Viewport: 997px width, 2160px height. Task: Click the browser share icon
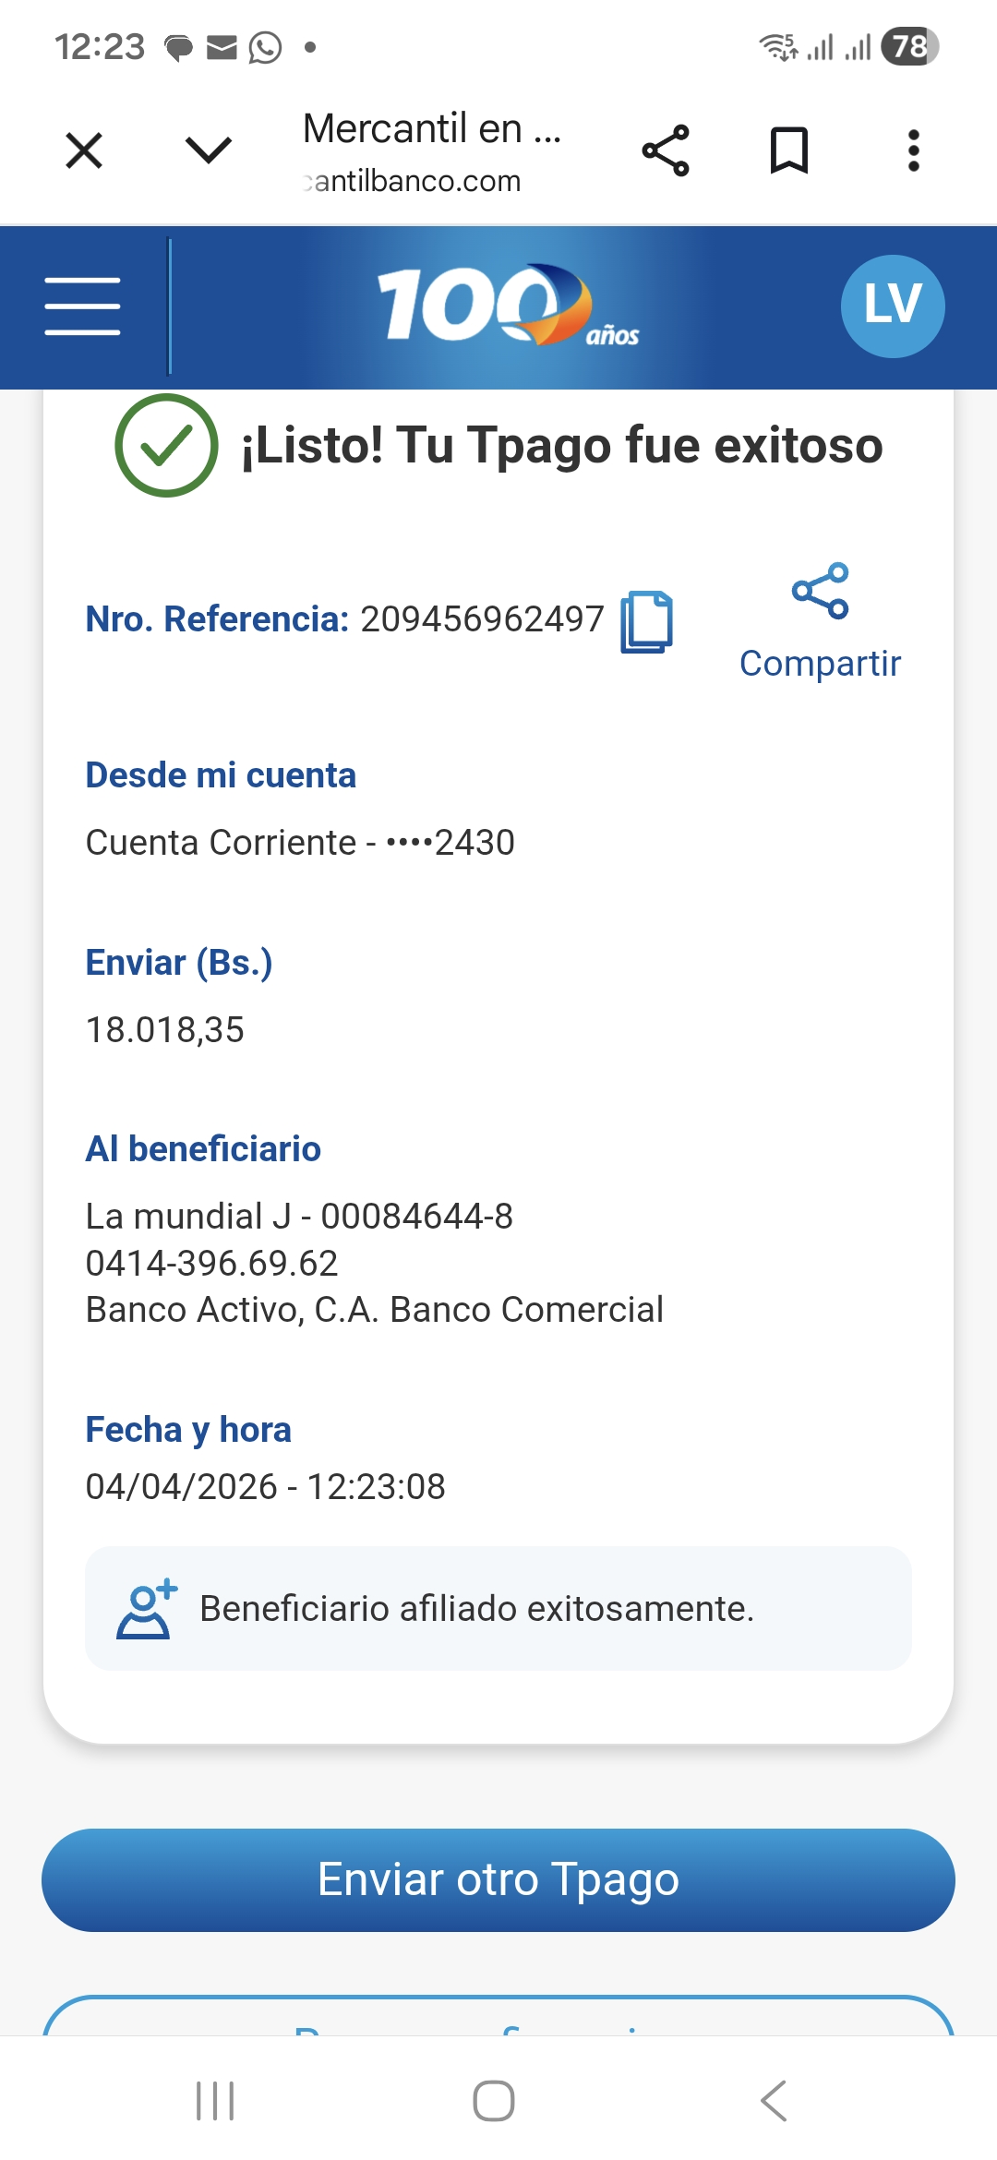click(x=666, y=150)
